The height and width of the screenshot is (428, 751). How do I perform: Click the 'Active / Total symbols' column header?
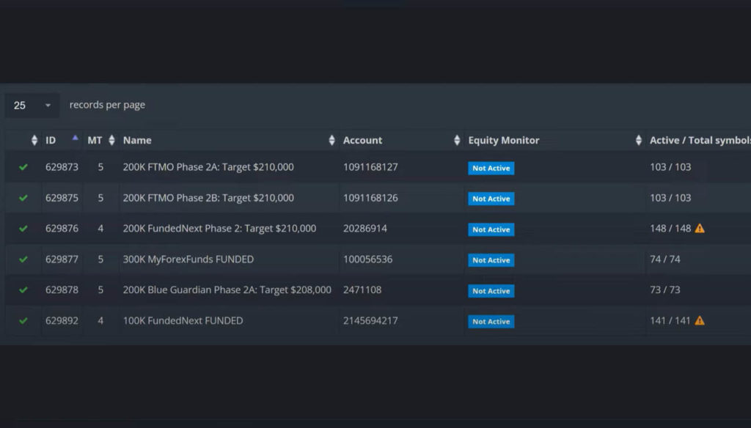coord(700,140)
